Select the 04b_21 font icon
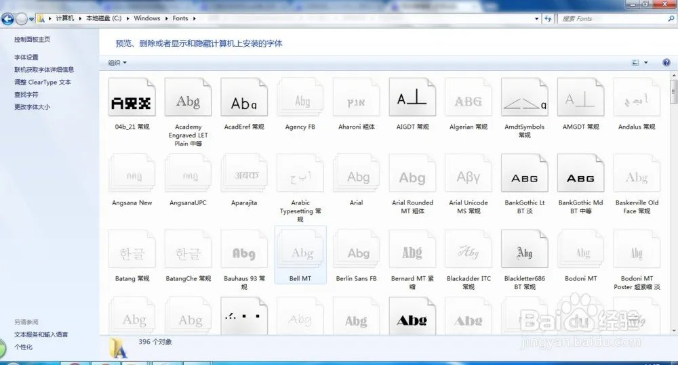The image size is (678, 365). (132, 98)
